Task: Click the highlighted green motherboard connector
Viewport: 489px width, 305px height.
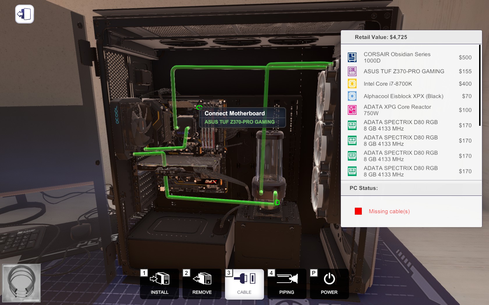Action: click(199, 107)
